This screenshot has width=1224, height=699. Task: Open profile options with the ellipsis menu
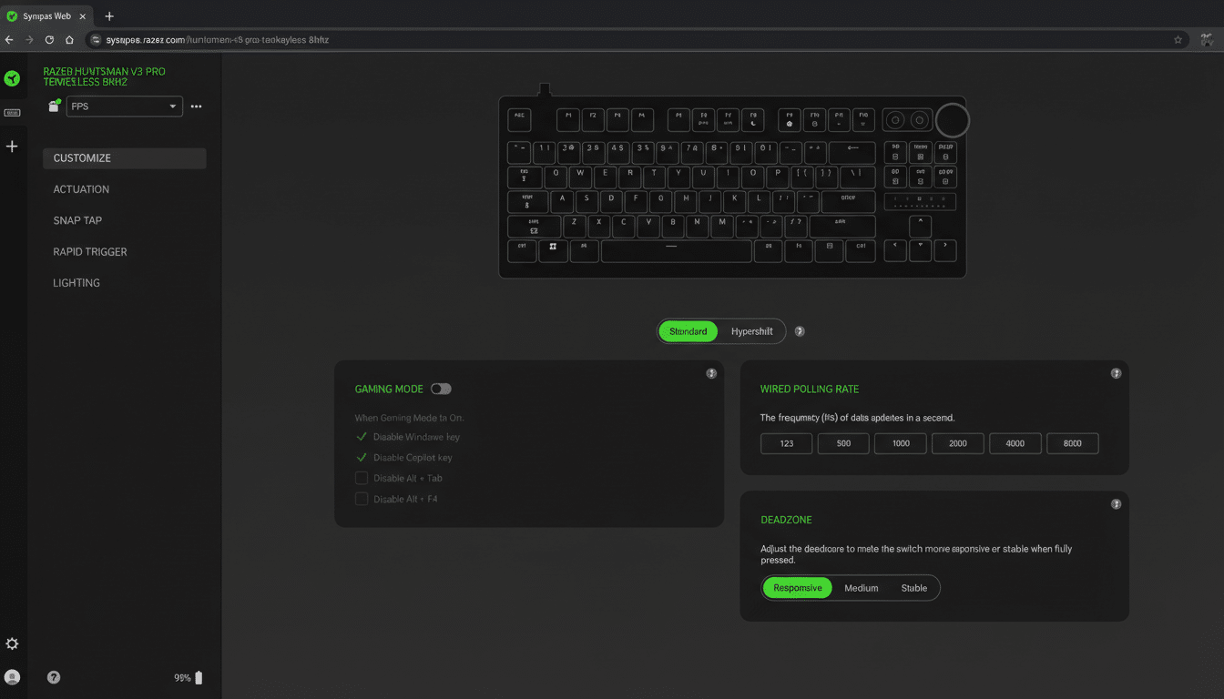tap(196, 106)
